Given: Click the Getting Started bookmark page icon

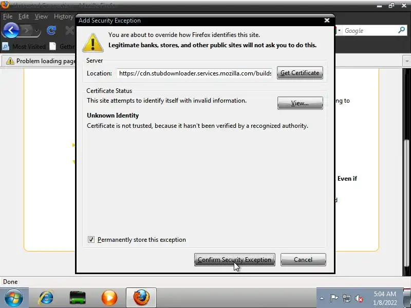Looking at the screenshot, I should [x=53, y=46].
